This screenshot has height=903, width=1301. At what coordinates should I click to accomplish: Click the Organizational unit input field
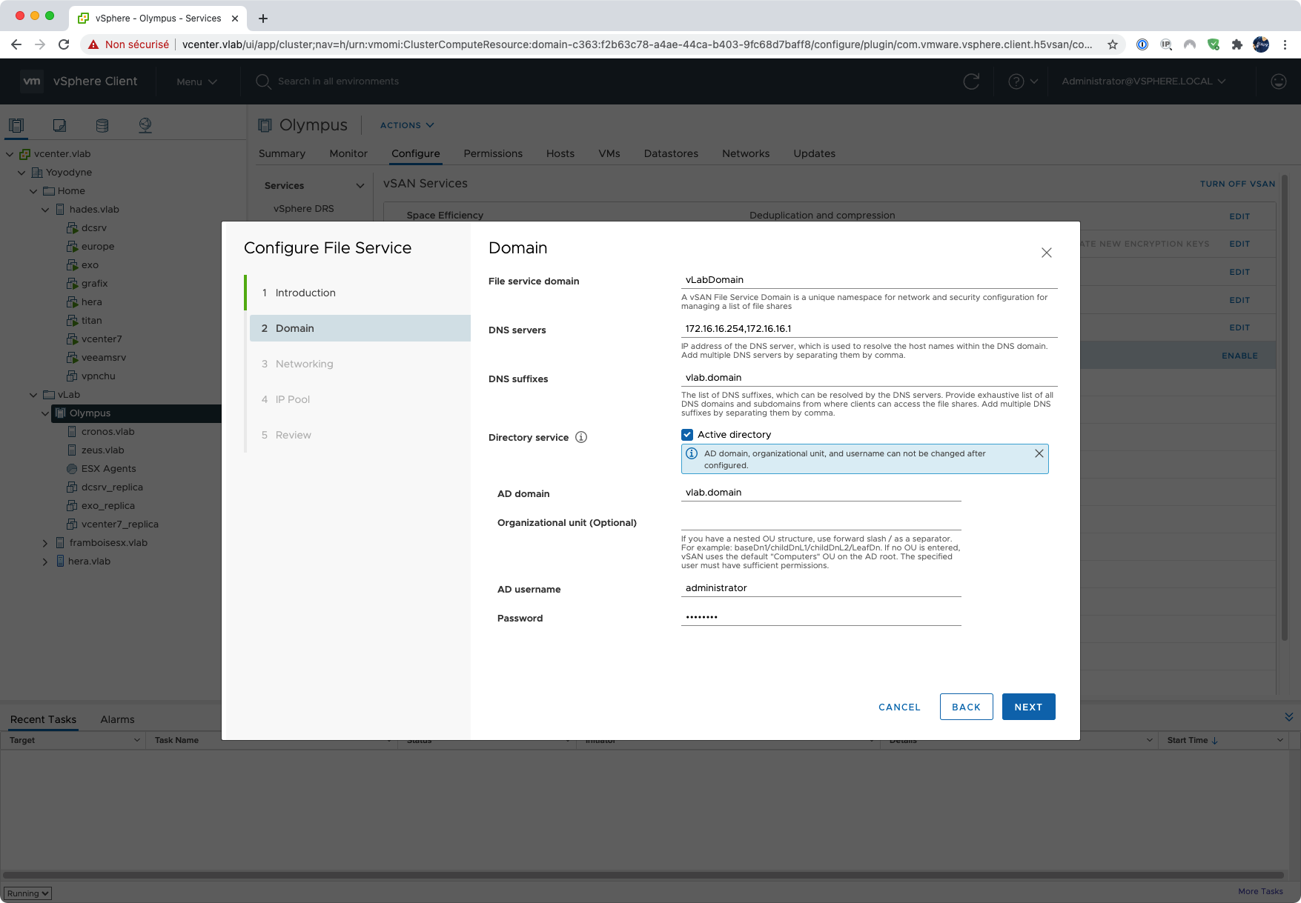point(821,522)
